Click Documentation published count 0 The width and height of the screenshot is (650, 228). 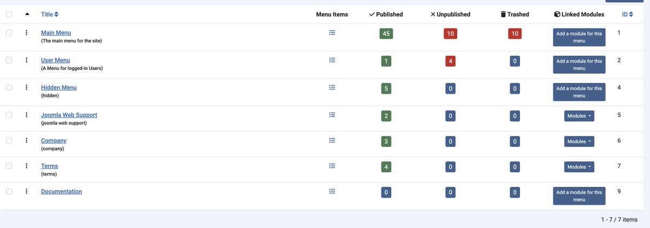coord(386,192)
